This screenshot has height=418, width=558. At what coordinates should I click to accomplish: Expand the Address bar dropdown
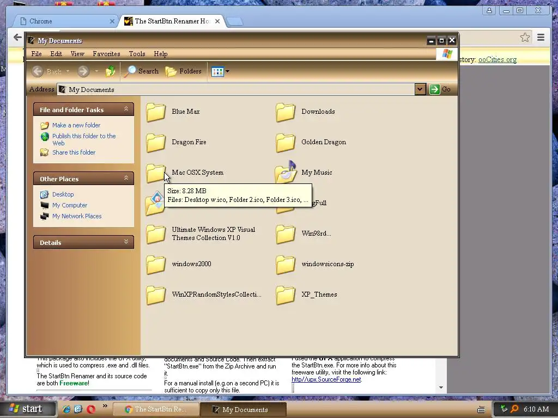[x=420, y=89]
